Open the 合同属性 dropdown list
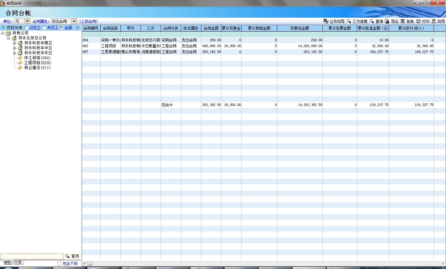 pyautogui.click(x=74, y=21)
